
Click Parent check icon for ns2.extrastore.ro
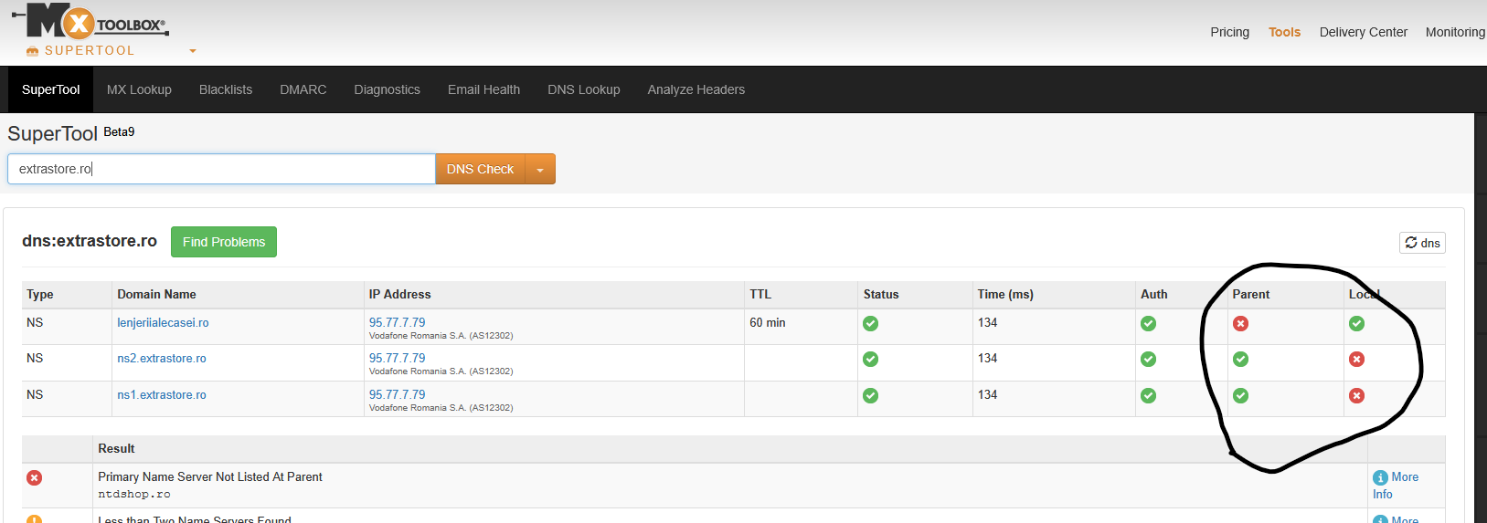1240,360
